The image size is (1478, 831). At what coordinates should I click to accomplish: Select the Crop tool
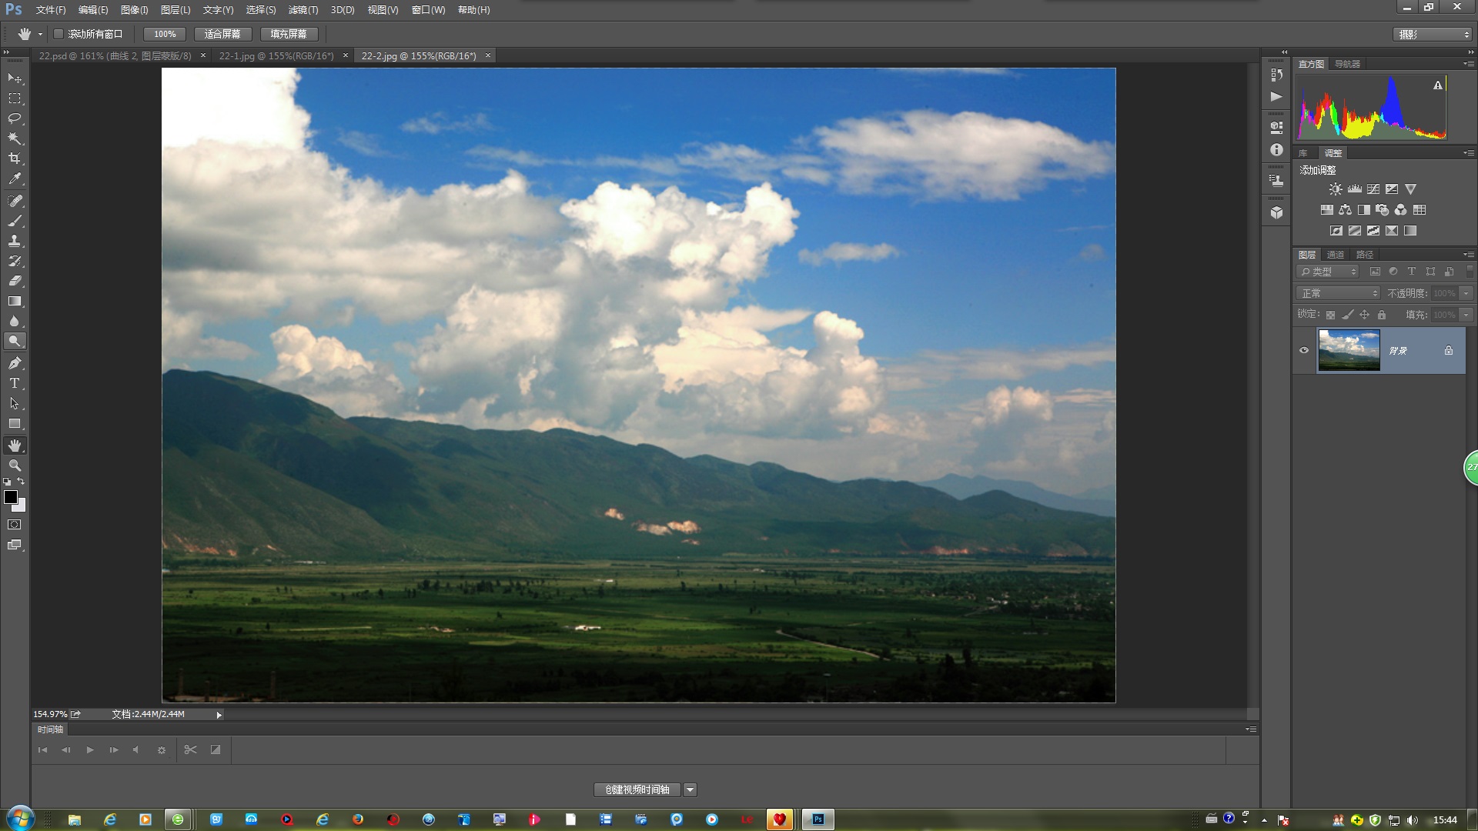click(15, 159)
